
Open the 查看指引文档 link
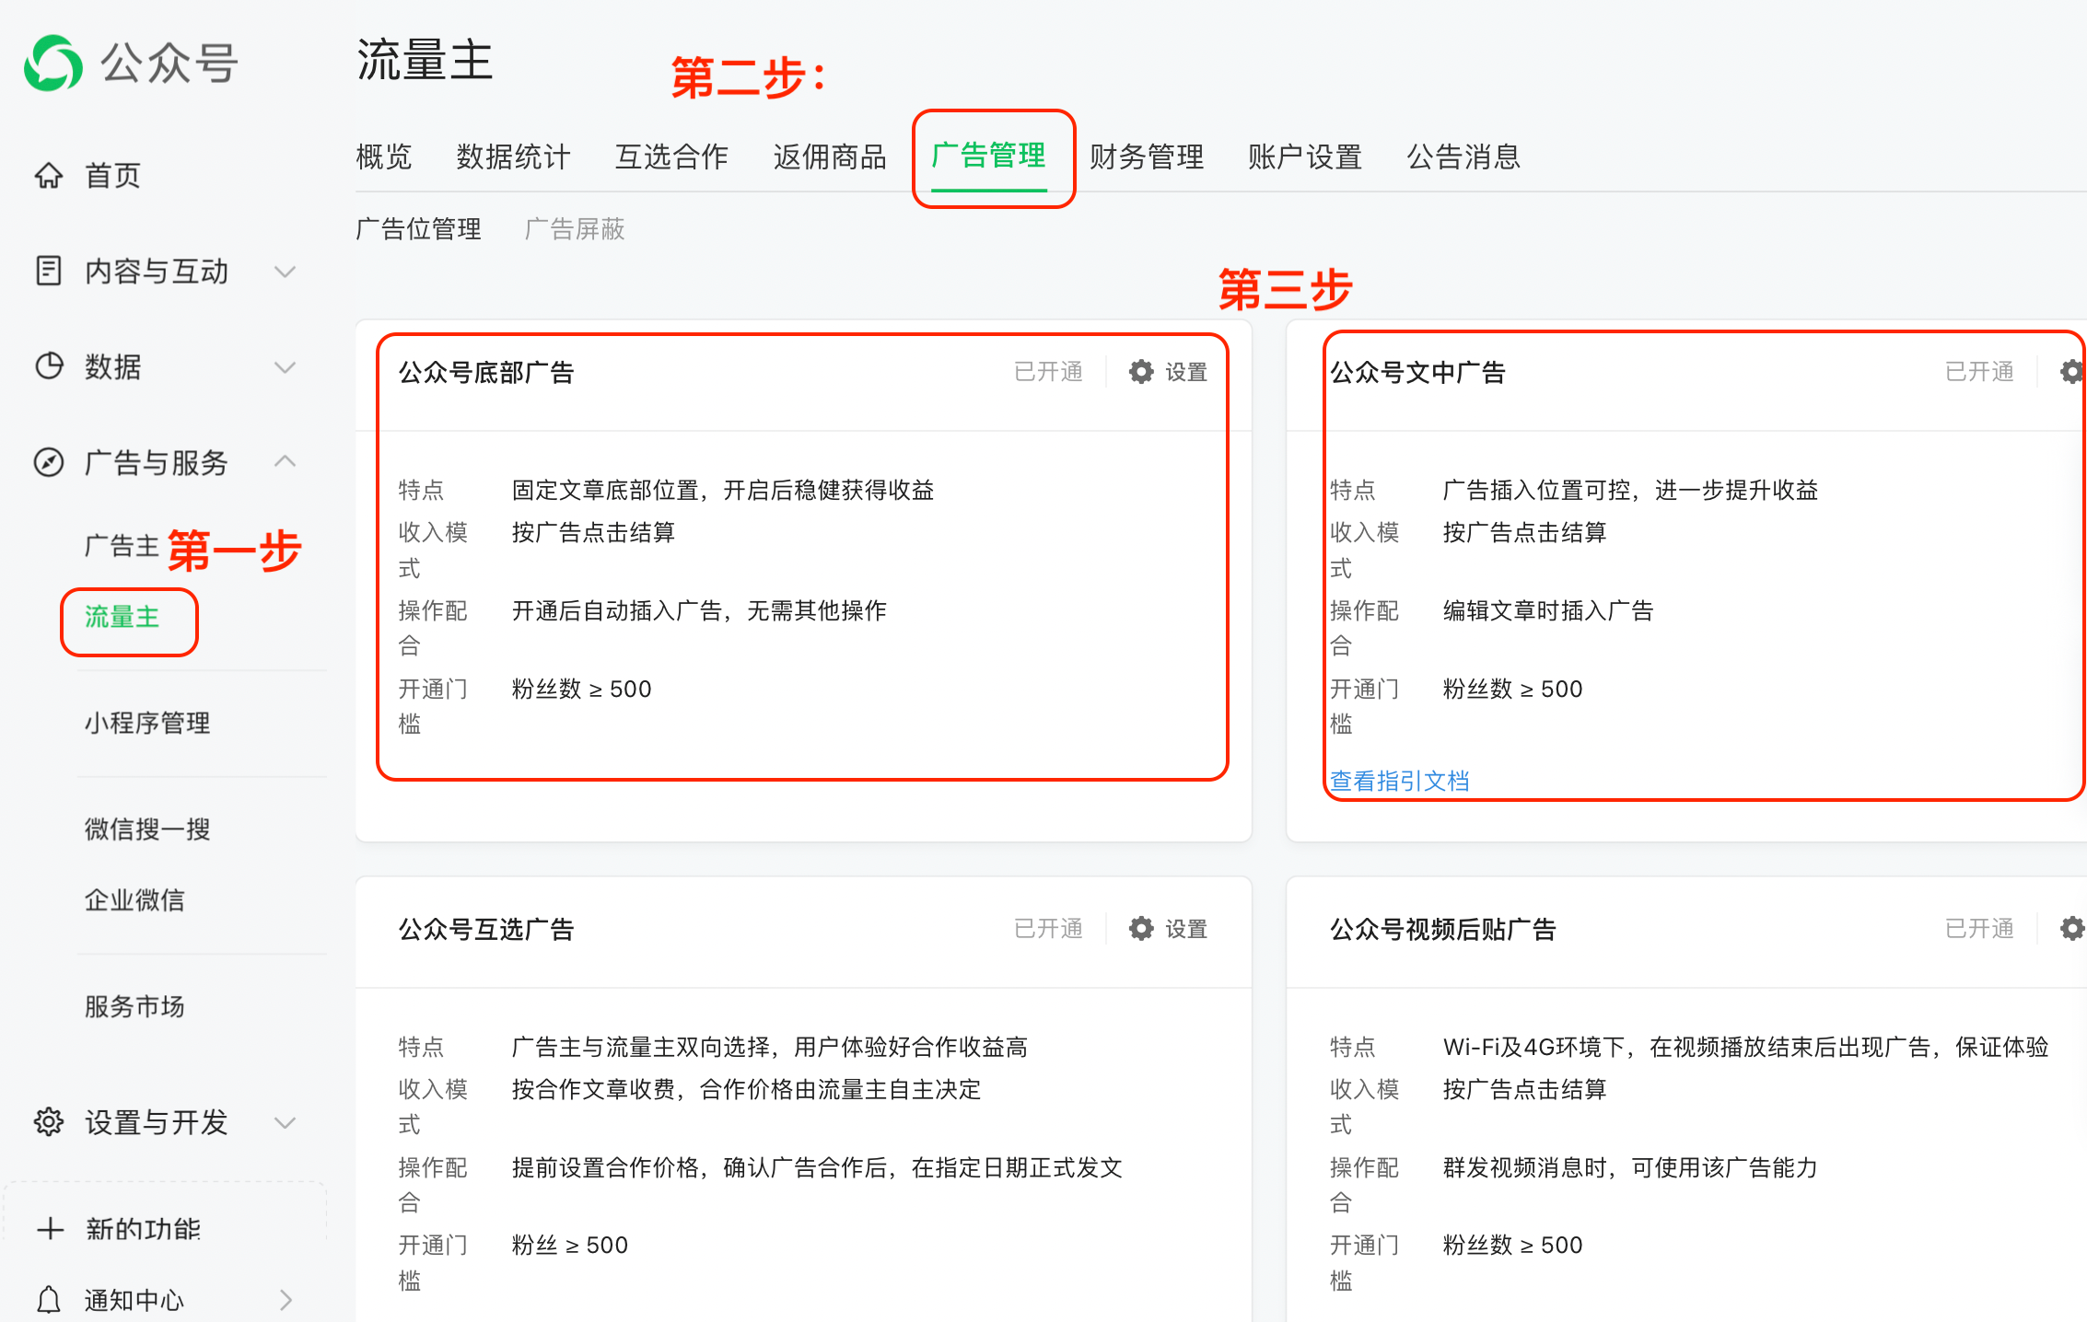tap(1400, 781)
